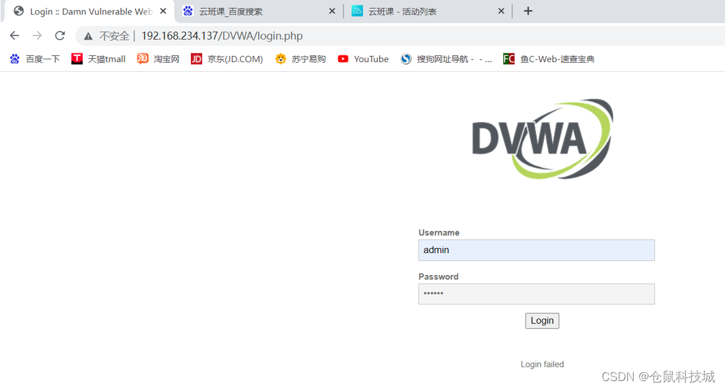Click the URL address bar text
The image size is (725, 389).
(x=222, y=36)
